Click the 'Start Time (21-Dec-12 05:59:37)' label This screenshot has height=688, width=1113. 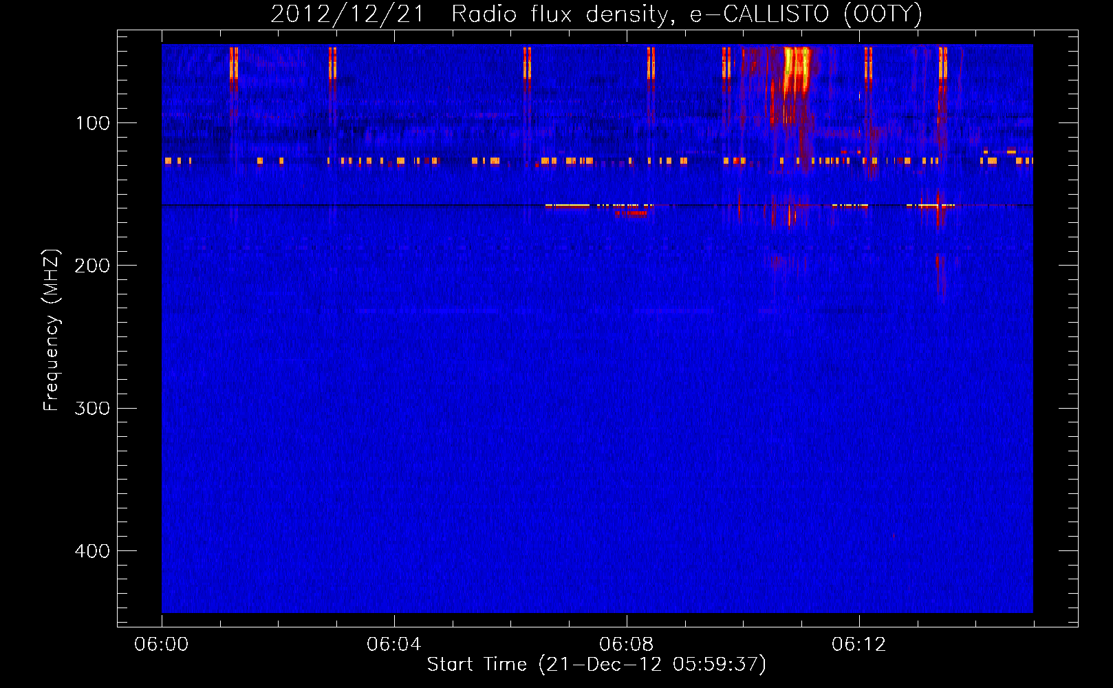coord(596,665)
